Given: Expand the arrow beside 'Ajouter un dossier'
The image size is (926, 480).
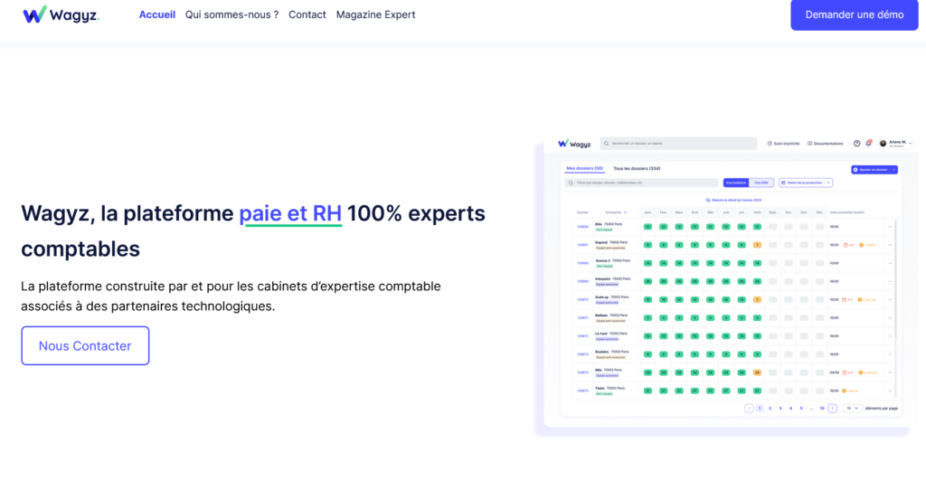Looking at the screenshot, I should click(894, 169).
